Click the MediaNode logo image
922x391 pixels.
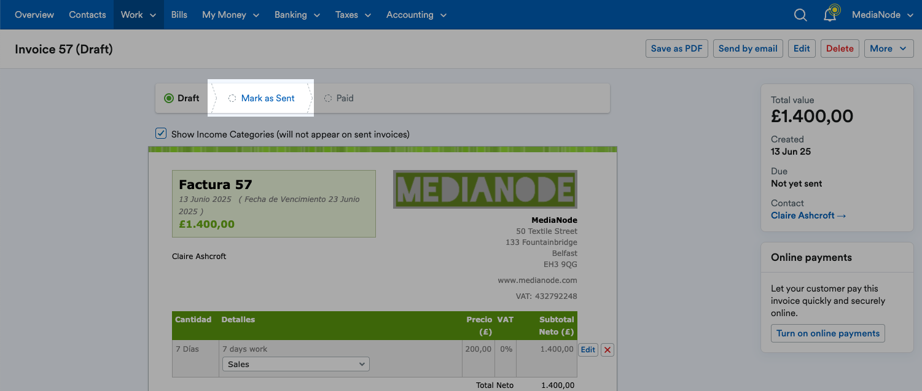point(485,189)
